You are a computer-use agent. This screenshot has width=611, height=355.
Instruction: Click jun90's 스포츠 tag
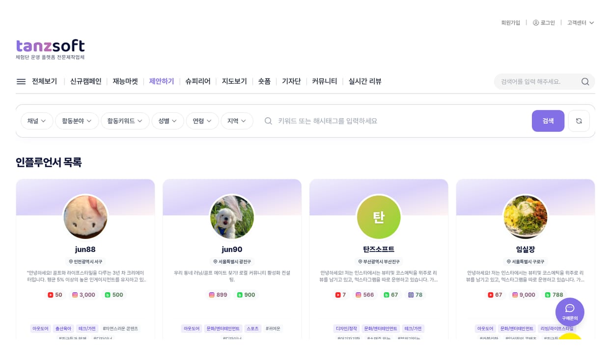(x=253, y=329)
